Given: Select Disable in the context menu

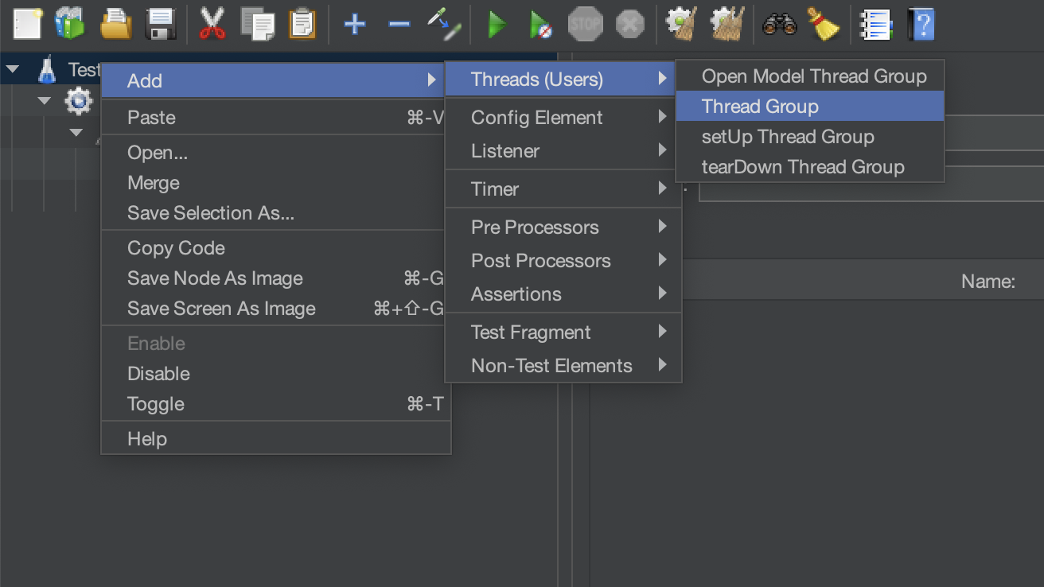Looking at the screenshot, I should click(158, 374).
